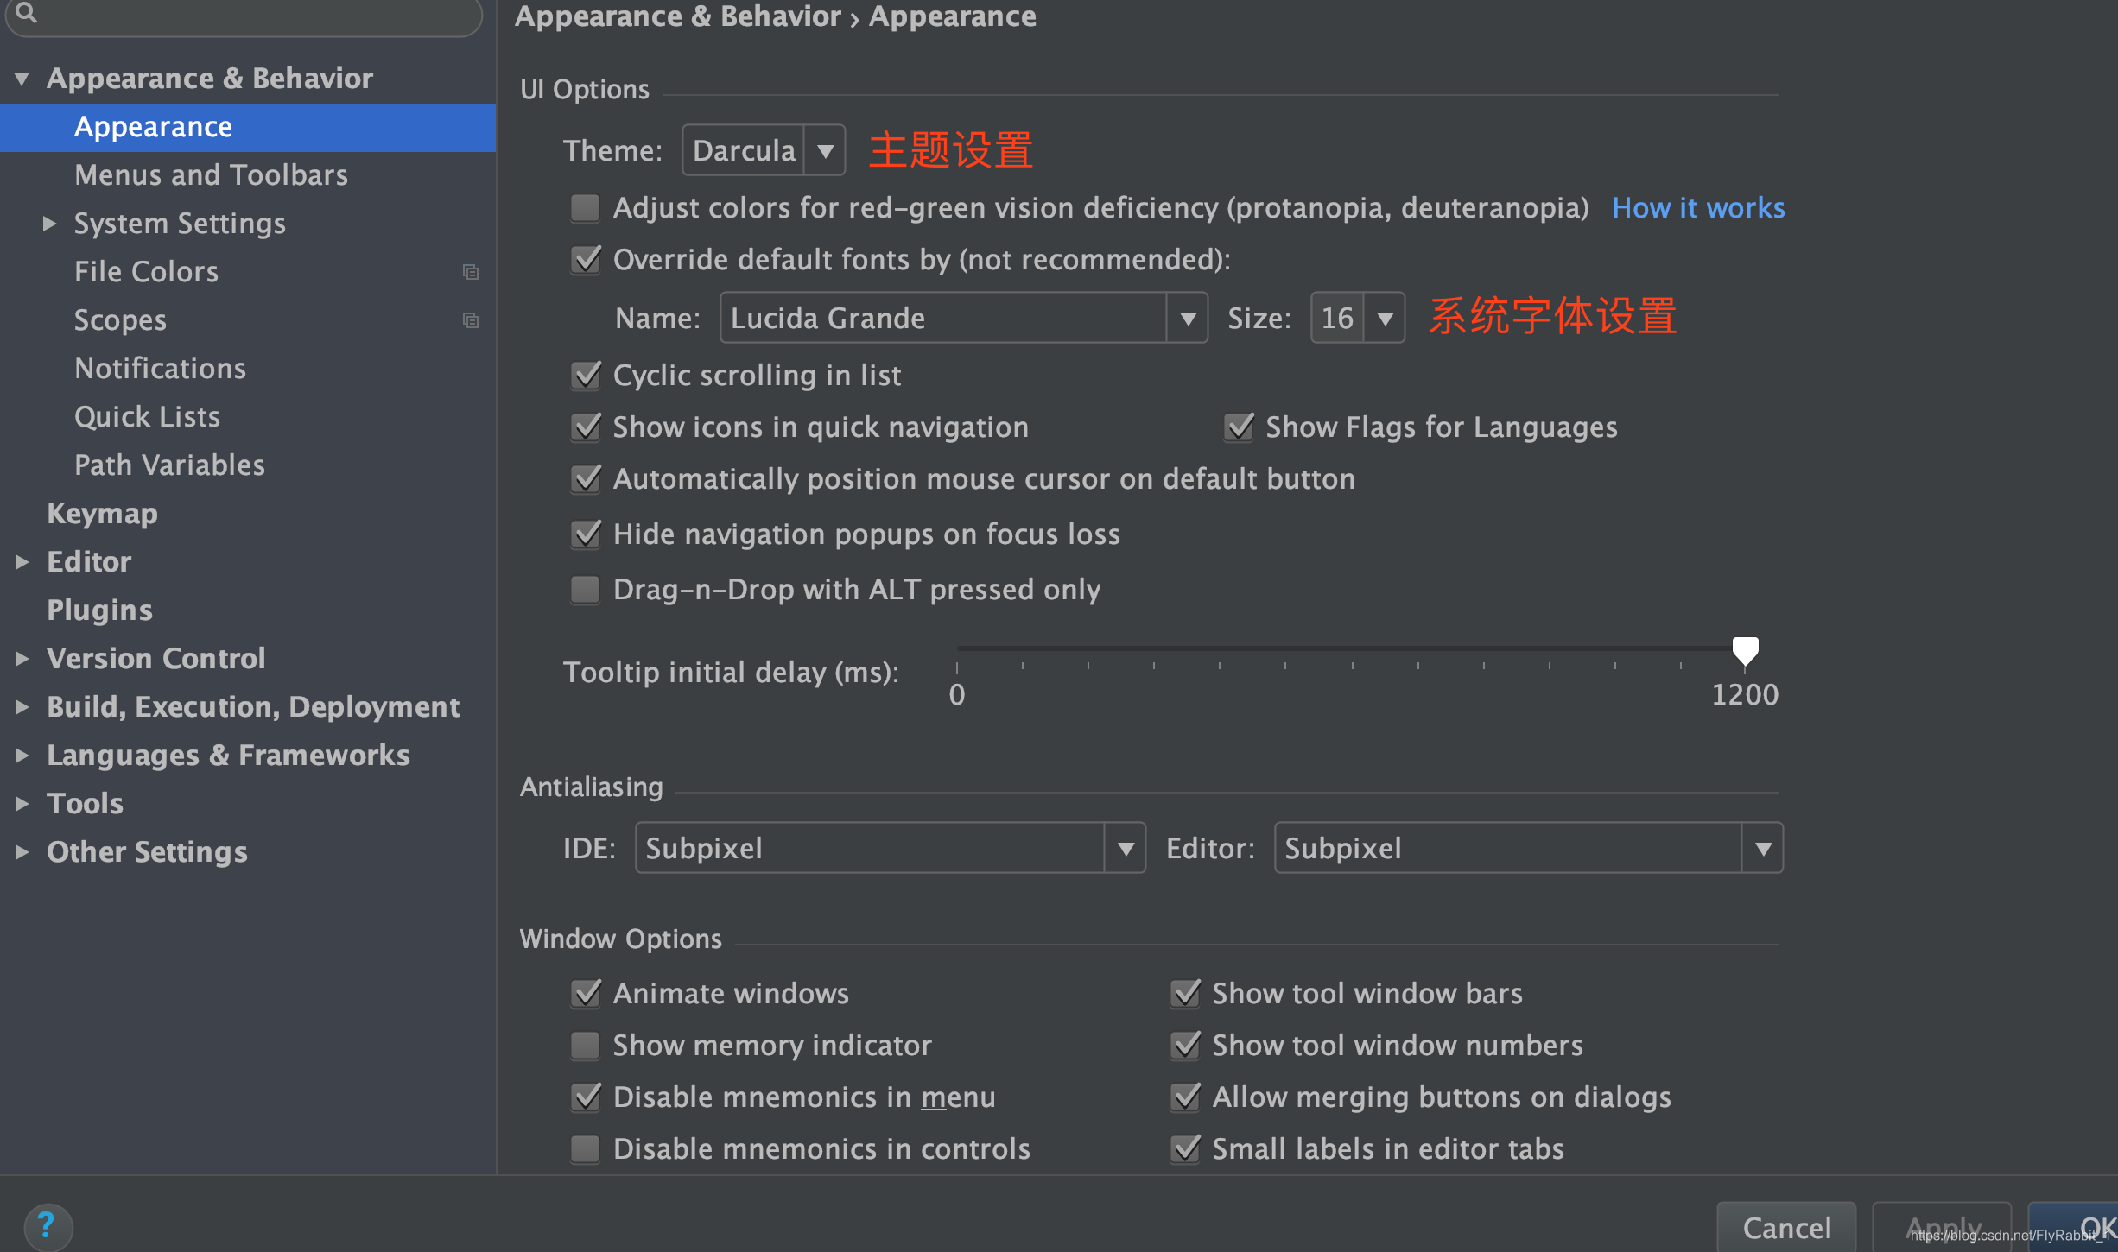Expand the Editor settings section arrow
The width and height of the screenshot is (2118, 1252).
point(22,562)
